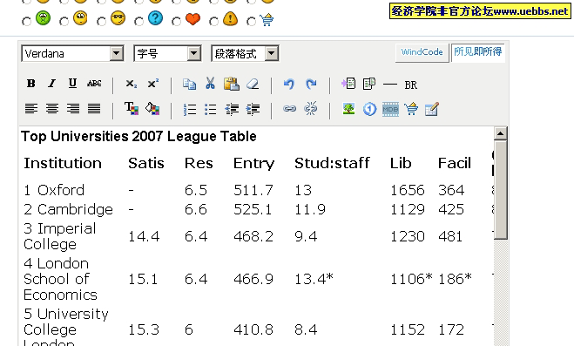574x346 pixels.
Task: Open the text color picker
Action: click(x=131, y=109)
